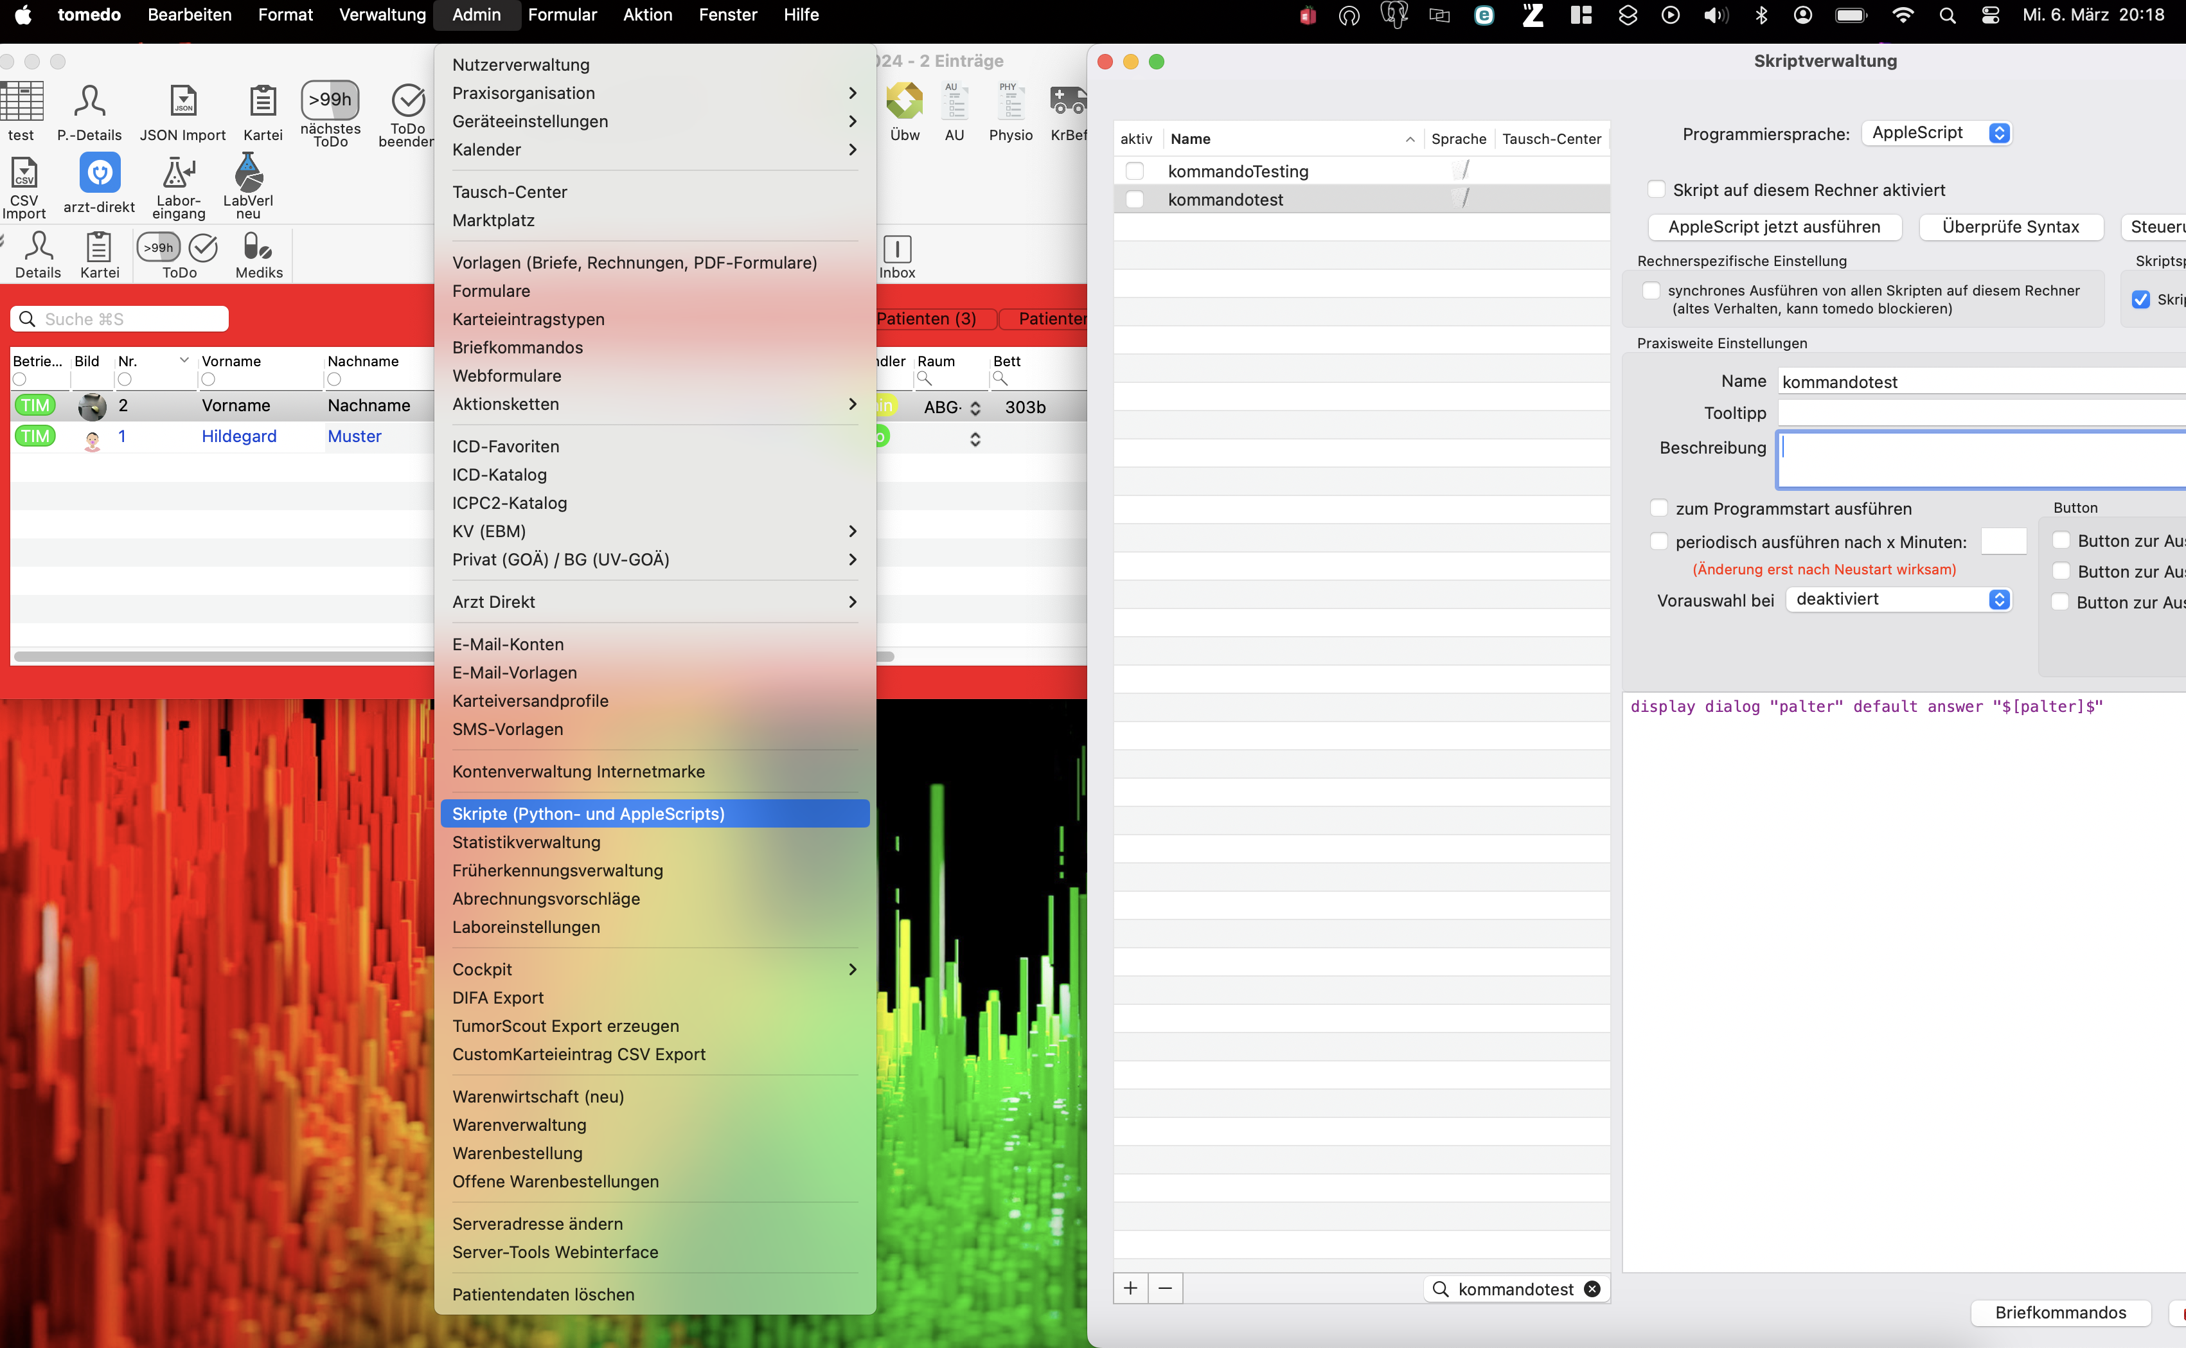The image size is (2186, 1348).
Task: Open the Physio form icon
Action: [x=1010, y=111]
